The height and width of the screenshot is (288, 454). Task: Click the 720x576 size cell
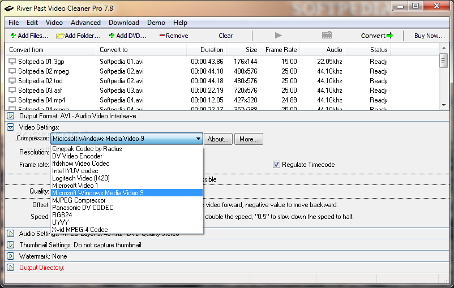pyautogui.click(x=246, y=91)
